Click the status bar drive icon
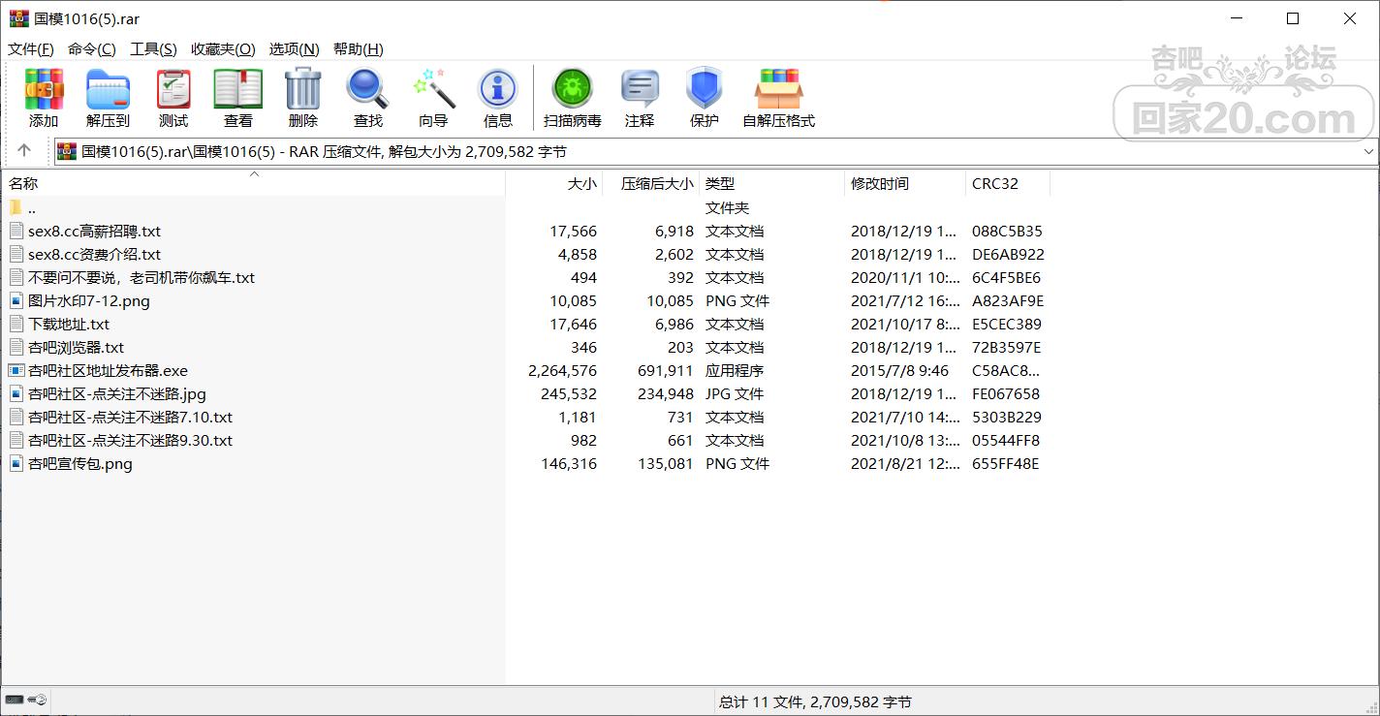Viewport: 1380px width, 716px height. click(15, 700)
